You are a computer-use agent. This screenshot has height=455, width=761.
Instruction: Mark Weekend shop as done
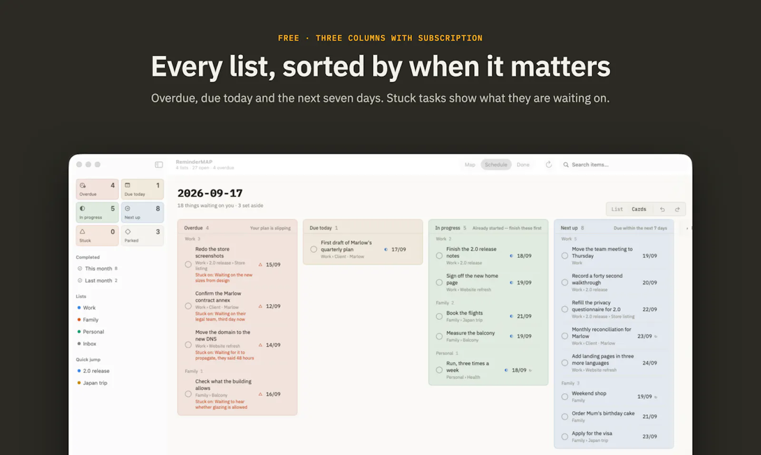tap(565, 397)
